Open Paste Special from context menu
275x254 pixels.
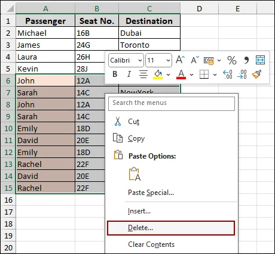(x=172, y=193)
